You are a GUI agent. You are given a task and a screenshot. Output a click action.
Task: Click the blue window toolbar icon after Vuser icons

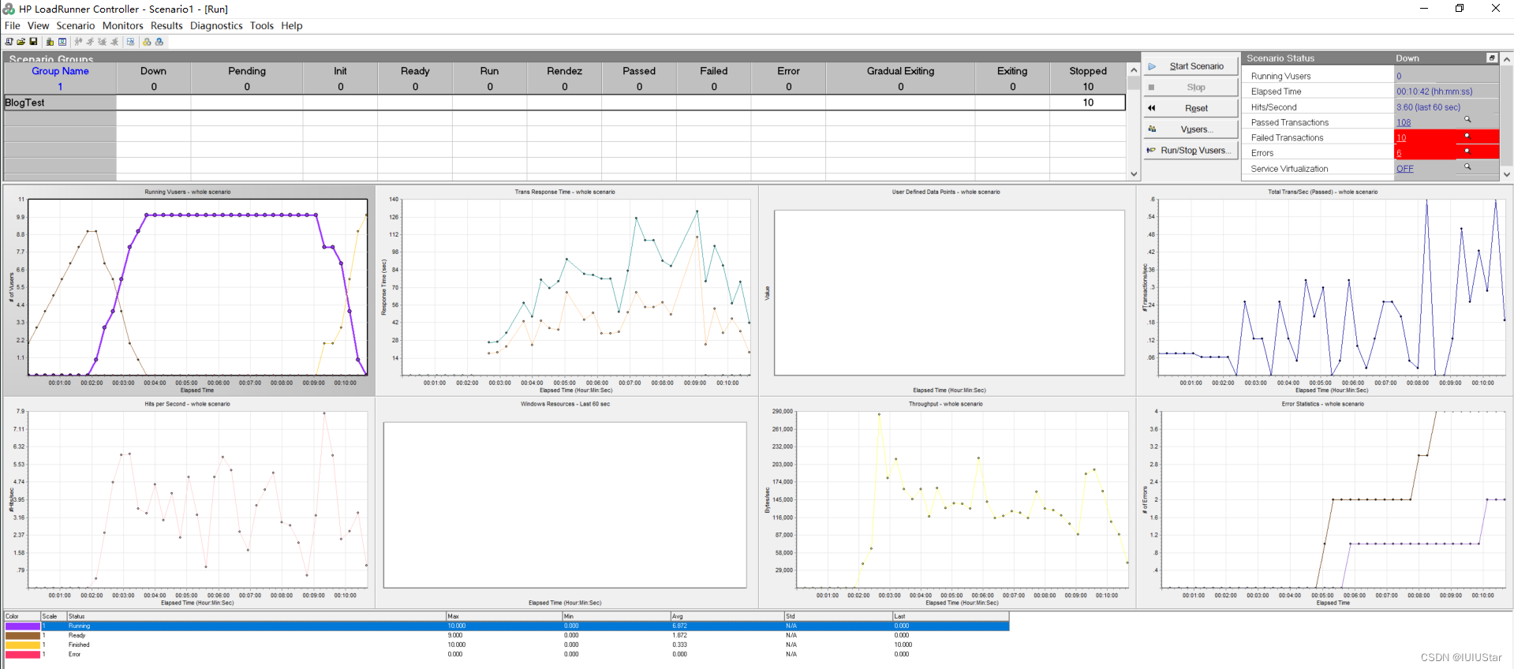(x=130, y=42)
